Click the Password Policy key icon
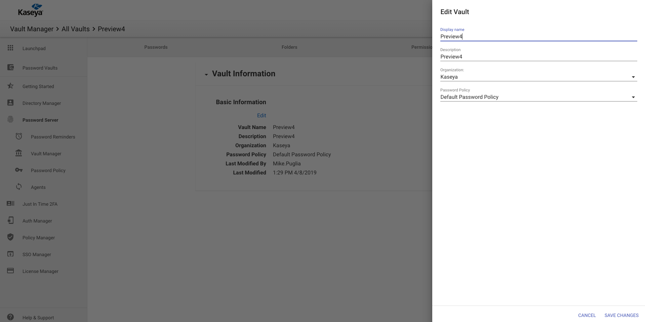Screen dimensions: 645x322 tap(19, 170)
